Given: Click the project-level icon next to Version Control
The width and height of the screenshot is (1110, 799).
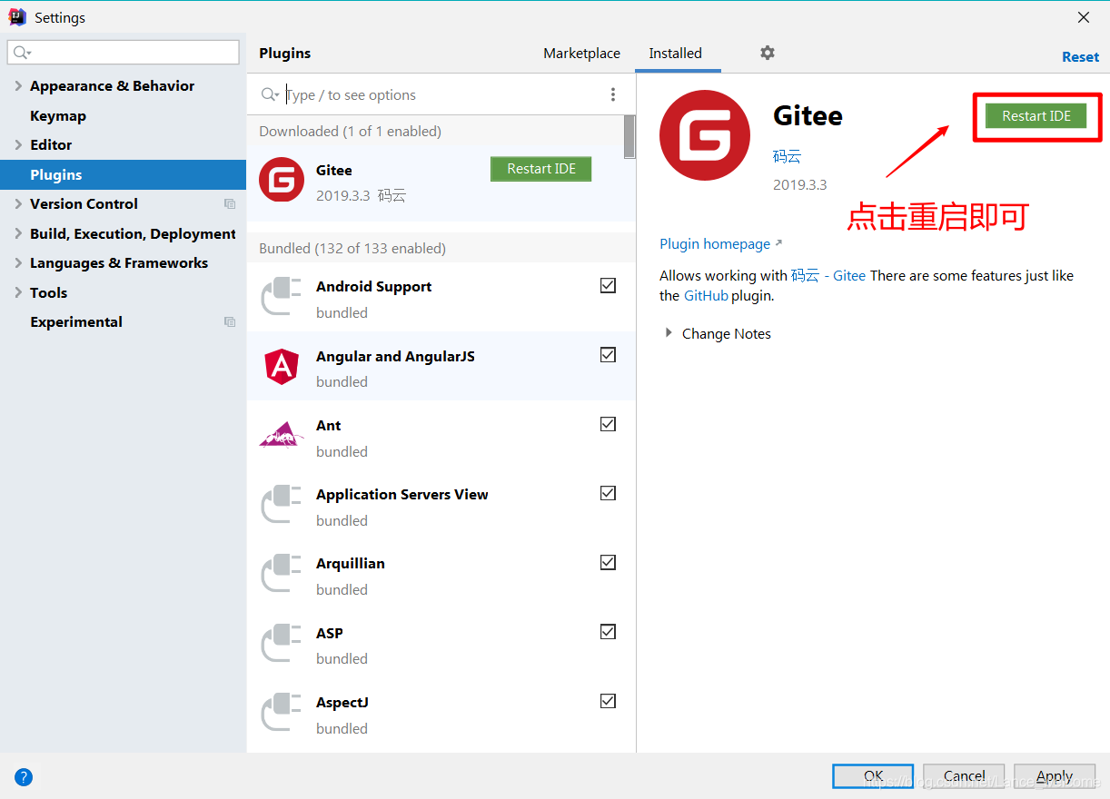Looking at the screenshot, I should point(230,204).
